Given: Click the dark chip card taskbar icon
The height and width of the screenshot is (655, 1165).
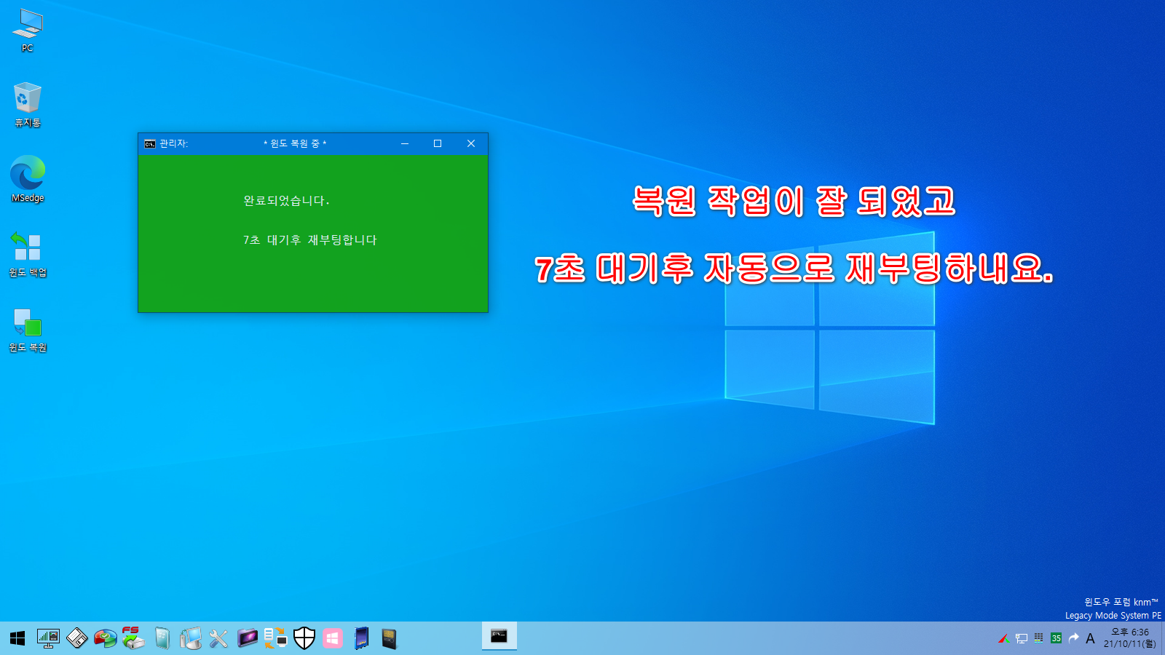Looking at the screenshot, I should click(390, 638).
